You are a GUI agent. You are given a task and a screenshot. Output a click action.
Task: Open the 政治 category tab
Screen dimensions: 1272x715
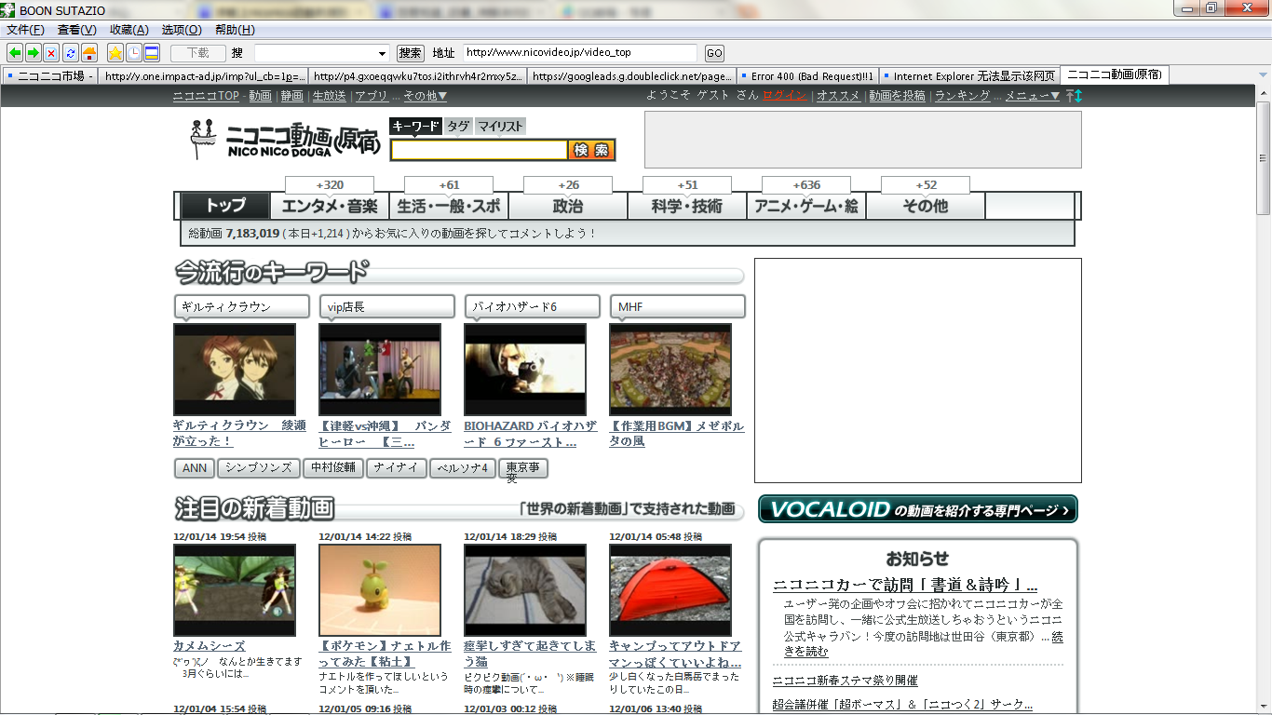(x=568, y=206)
